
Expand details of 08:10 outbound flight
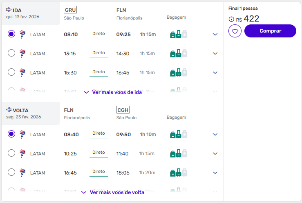click(215, 34)
